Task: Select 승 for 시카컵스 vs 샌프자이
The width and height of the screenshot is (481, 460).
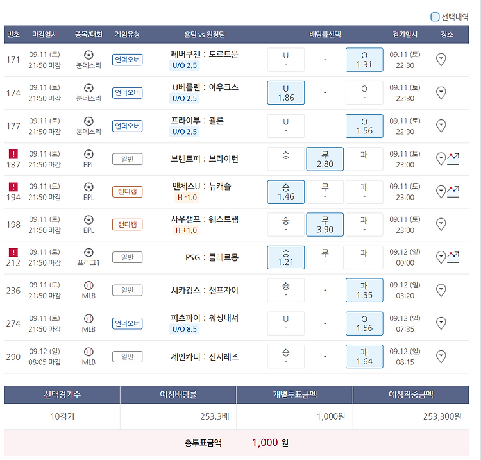Action: pos(285,290)
